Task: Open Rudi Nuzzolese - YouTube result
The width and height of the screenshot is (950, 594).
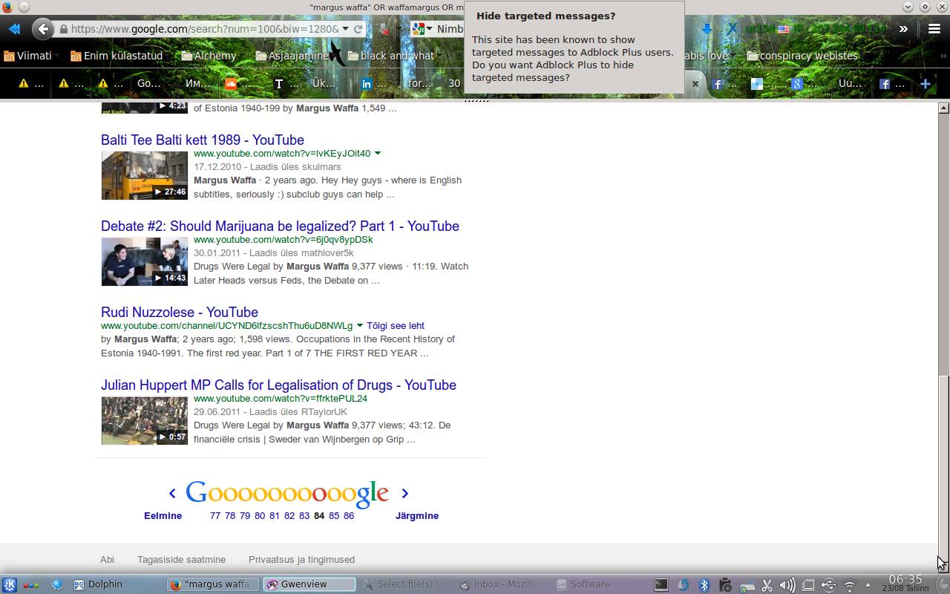Action: click(180, 312)
